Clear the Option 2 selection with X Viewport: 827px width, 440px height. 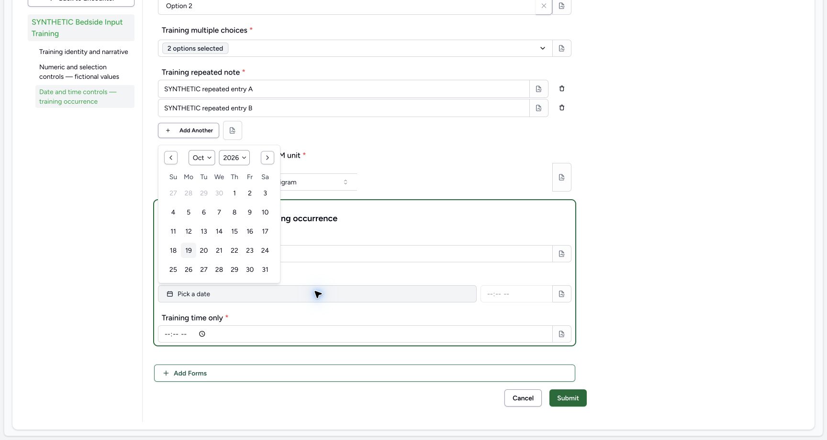click(544, 6)
